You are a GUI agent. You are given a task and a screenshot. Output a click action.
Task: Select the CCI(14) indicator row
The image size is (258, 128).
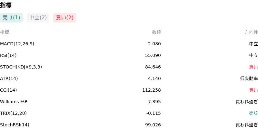(x=129, y=90)
